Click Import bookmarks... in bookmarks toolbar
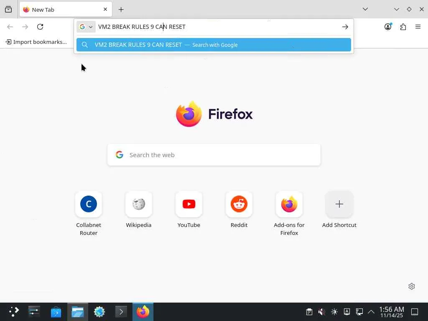This screenshot has width=428, height=321. [x=36, y=42]
